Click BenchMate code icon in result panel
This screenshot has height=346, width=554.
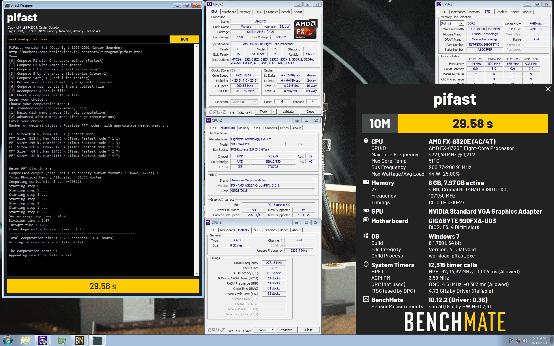(x=366, y=299)
